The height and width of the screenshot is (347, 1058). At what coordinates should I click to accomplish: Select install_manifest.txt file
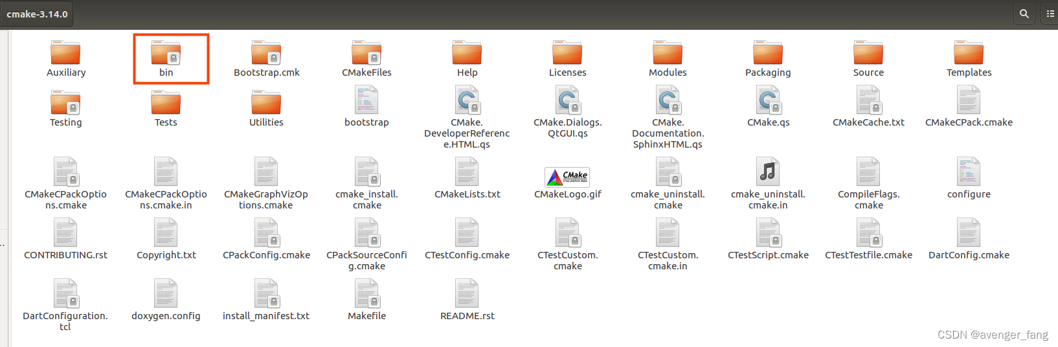click(266, 300)
